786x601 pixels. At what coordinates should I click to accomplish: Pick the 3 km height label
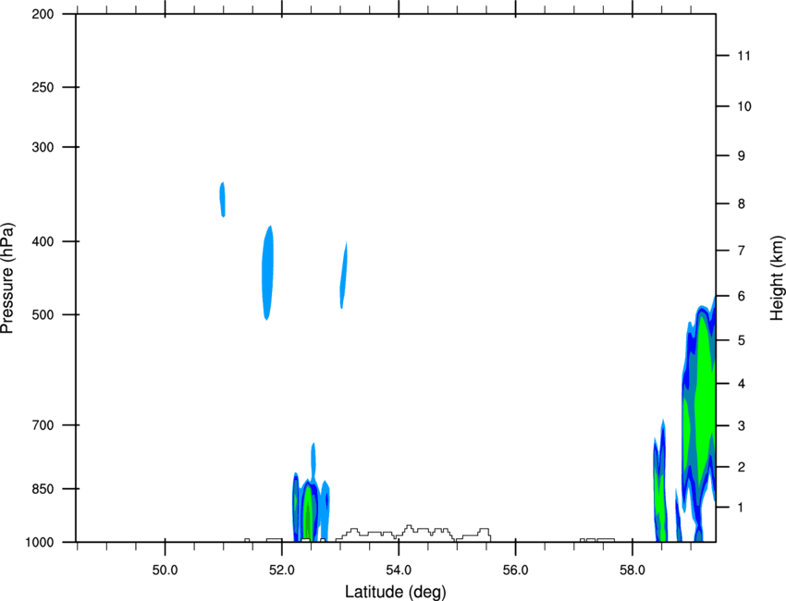tap(742, 426)
